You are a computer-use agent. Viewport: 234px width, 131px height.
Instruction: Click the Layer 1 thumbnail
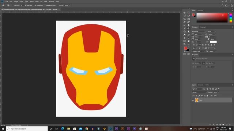(197, 100)
